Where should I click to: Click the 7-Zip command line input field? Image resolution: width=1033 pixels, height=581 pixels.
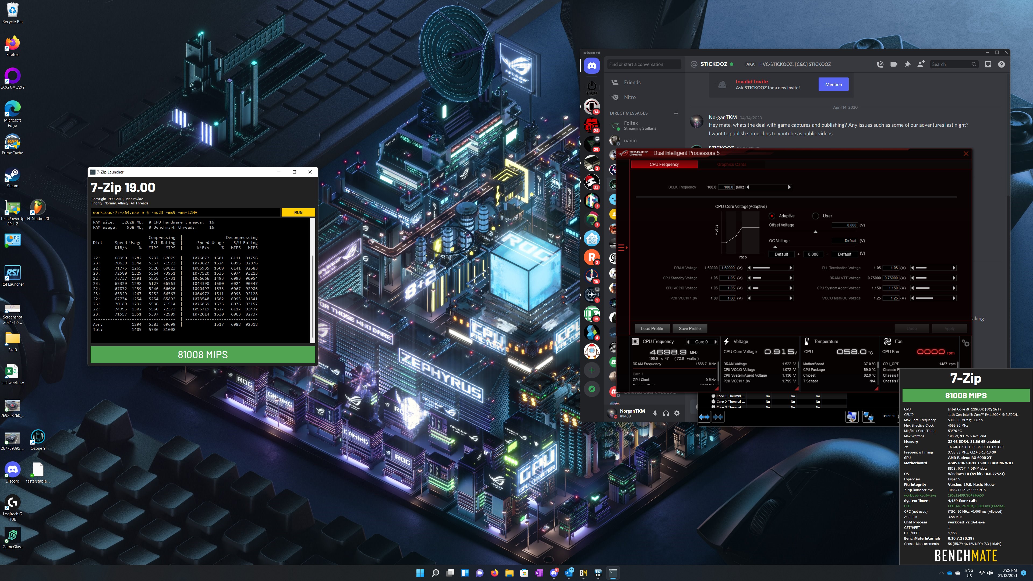pyautogui.click(x=186, y=212)
